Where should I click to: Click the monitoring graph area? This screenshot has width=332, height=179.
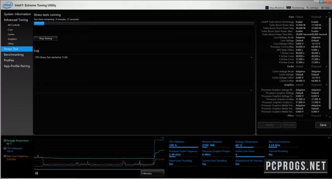[99, 154]
